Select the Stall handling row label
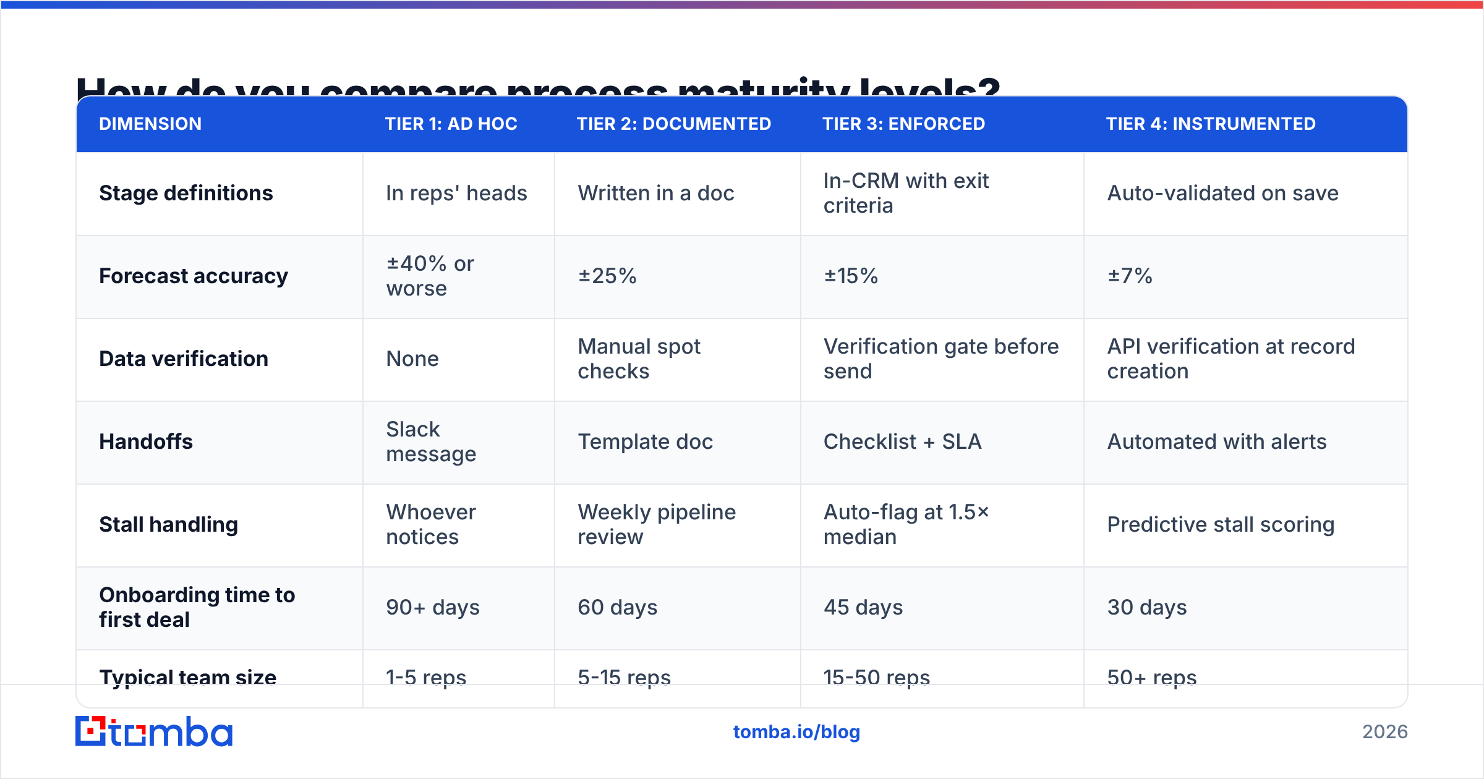The height and width of the screenshot is (779, 1484). pos(168,524)
